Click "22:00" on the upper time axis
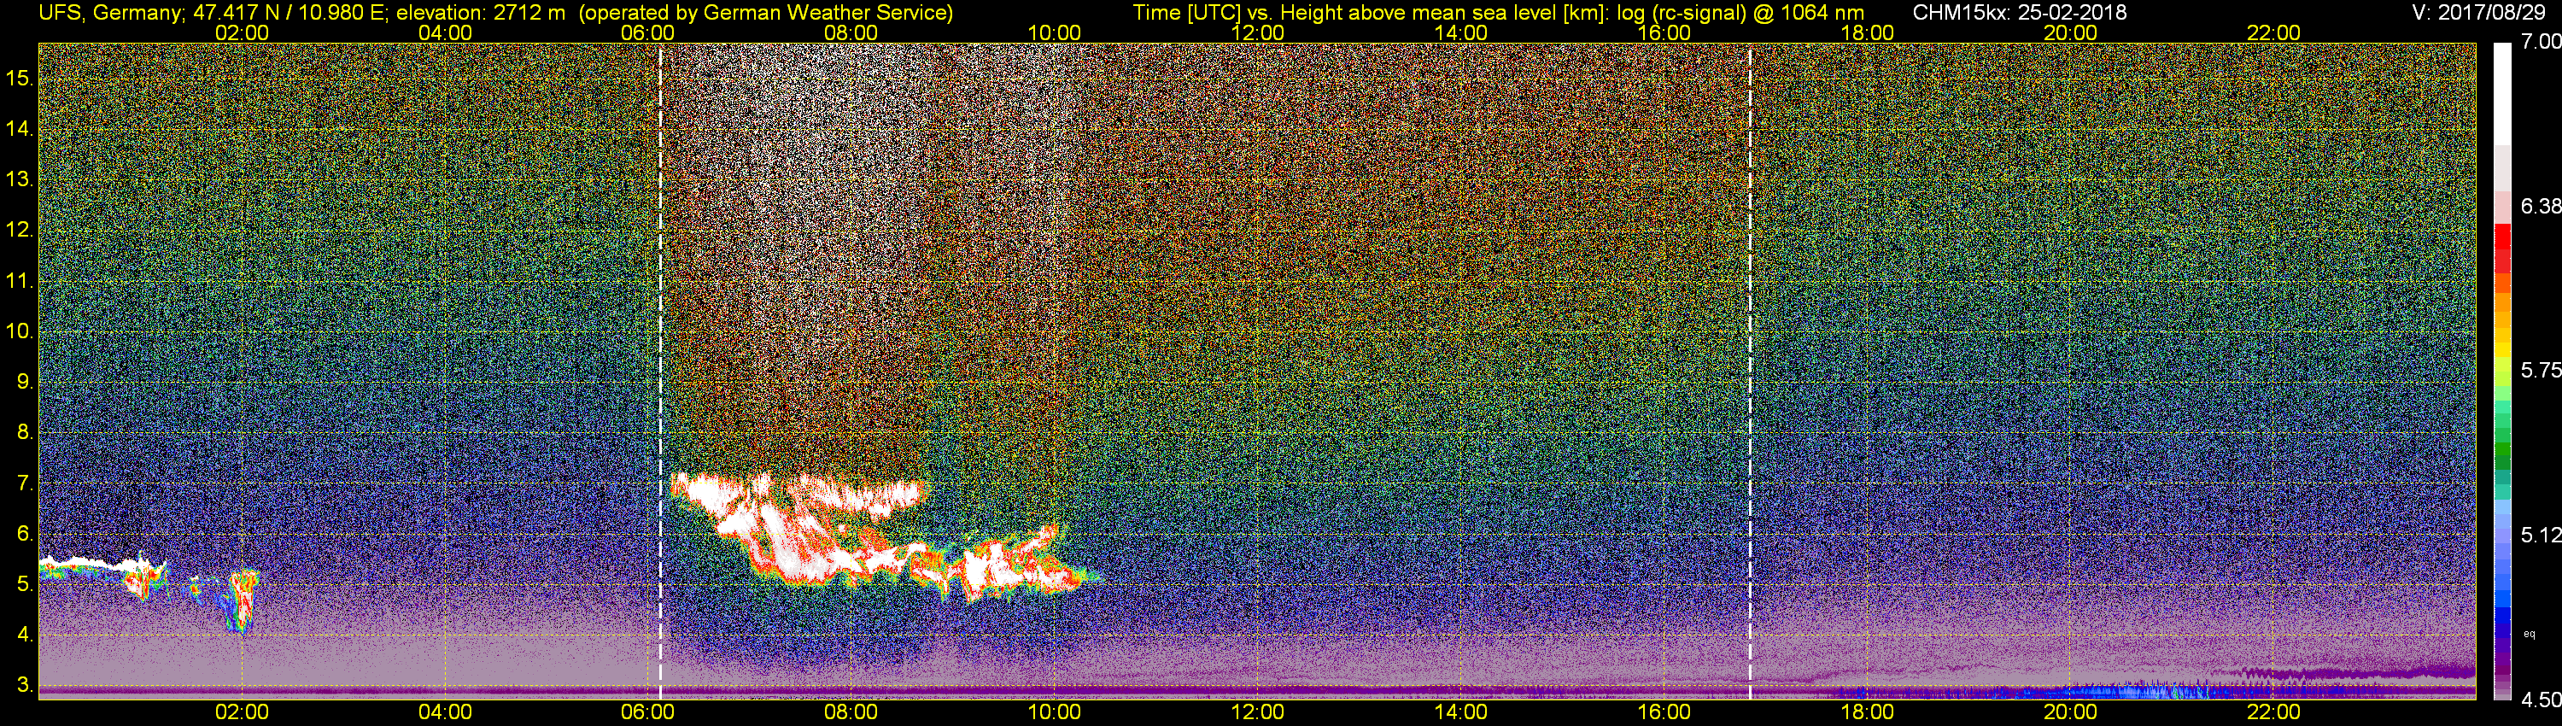Image resolution: width=2562 pixels, height=726 pixels. 2273,32
